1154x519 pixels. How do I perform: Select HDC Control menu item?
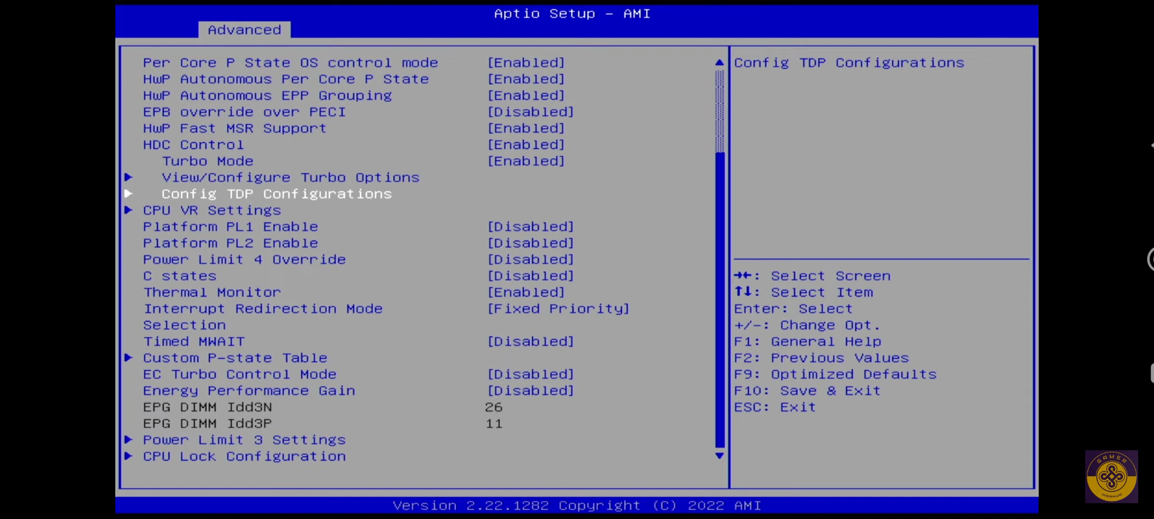(193, 145)
